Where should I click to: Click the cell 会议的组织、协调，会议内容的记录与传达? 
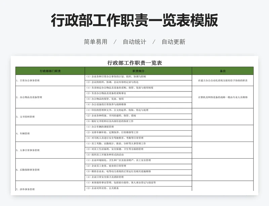[138, 83]
